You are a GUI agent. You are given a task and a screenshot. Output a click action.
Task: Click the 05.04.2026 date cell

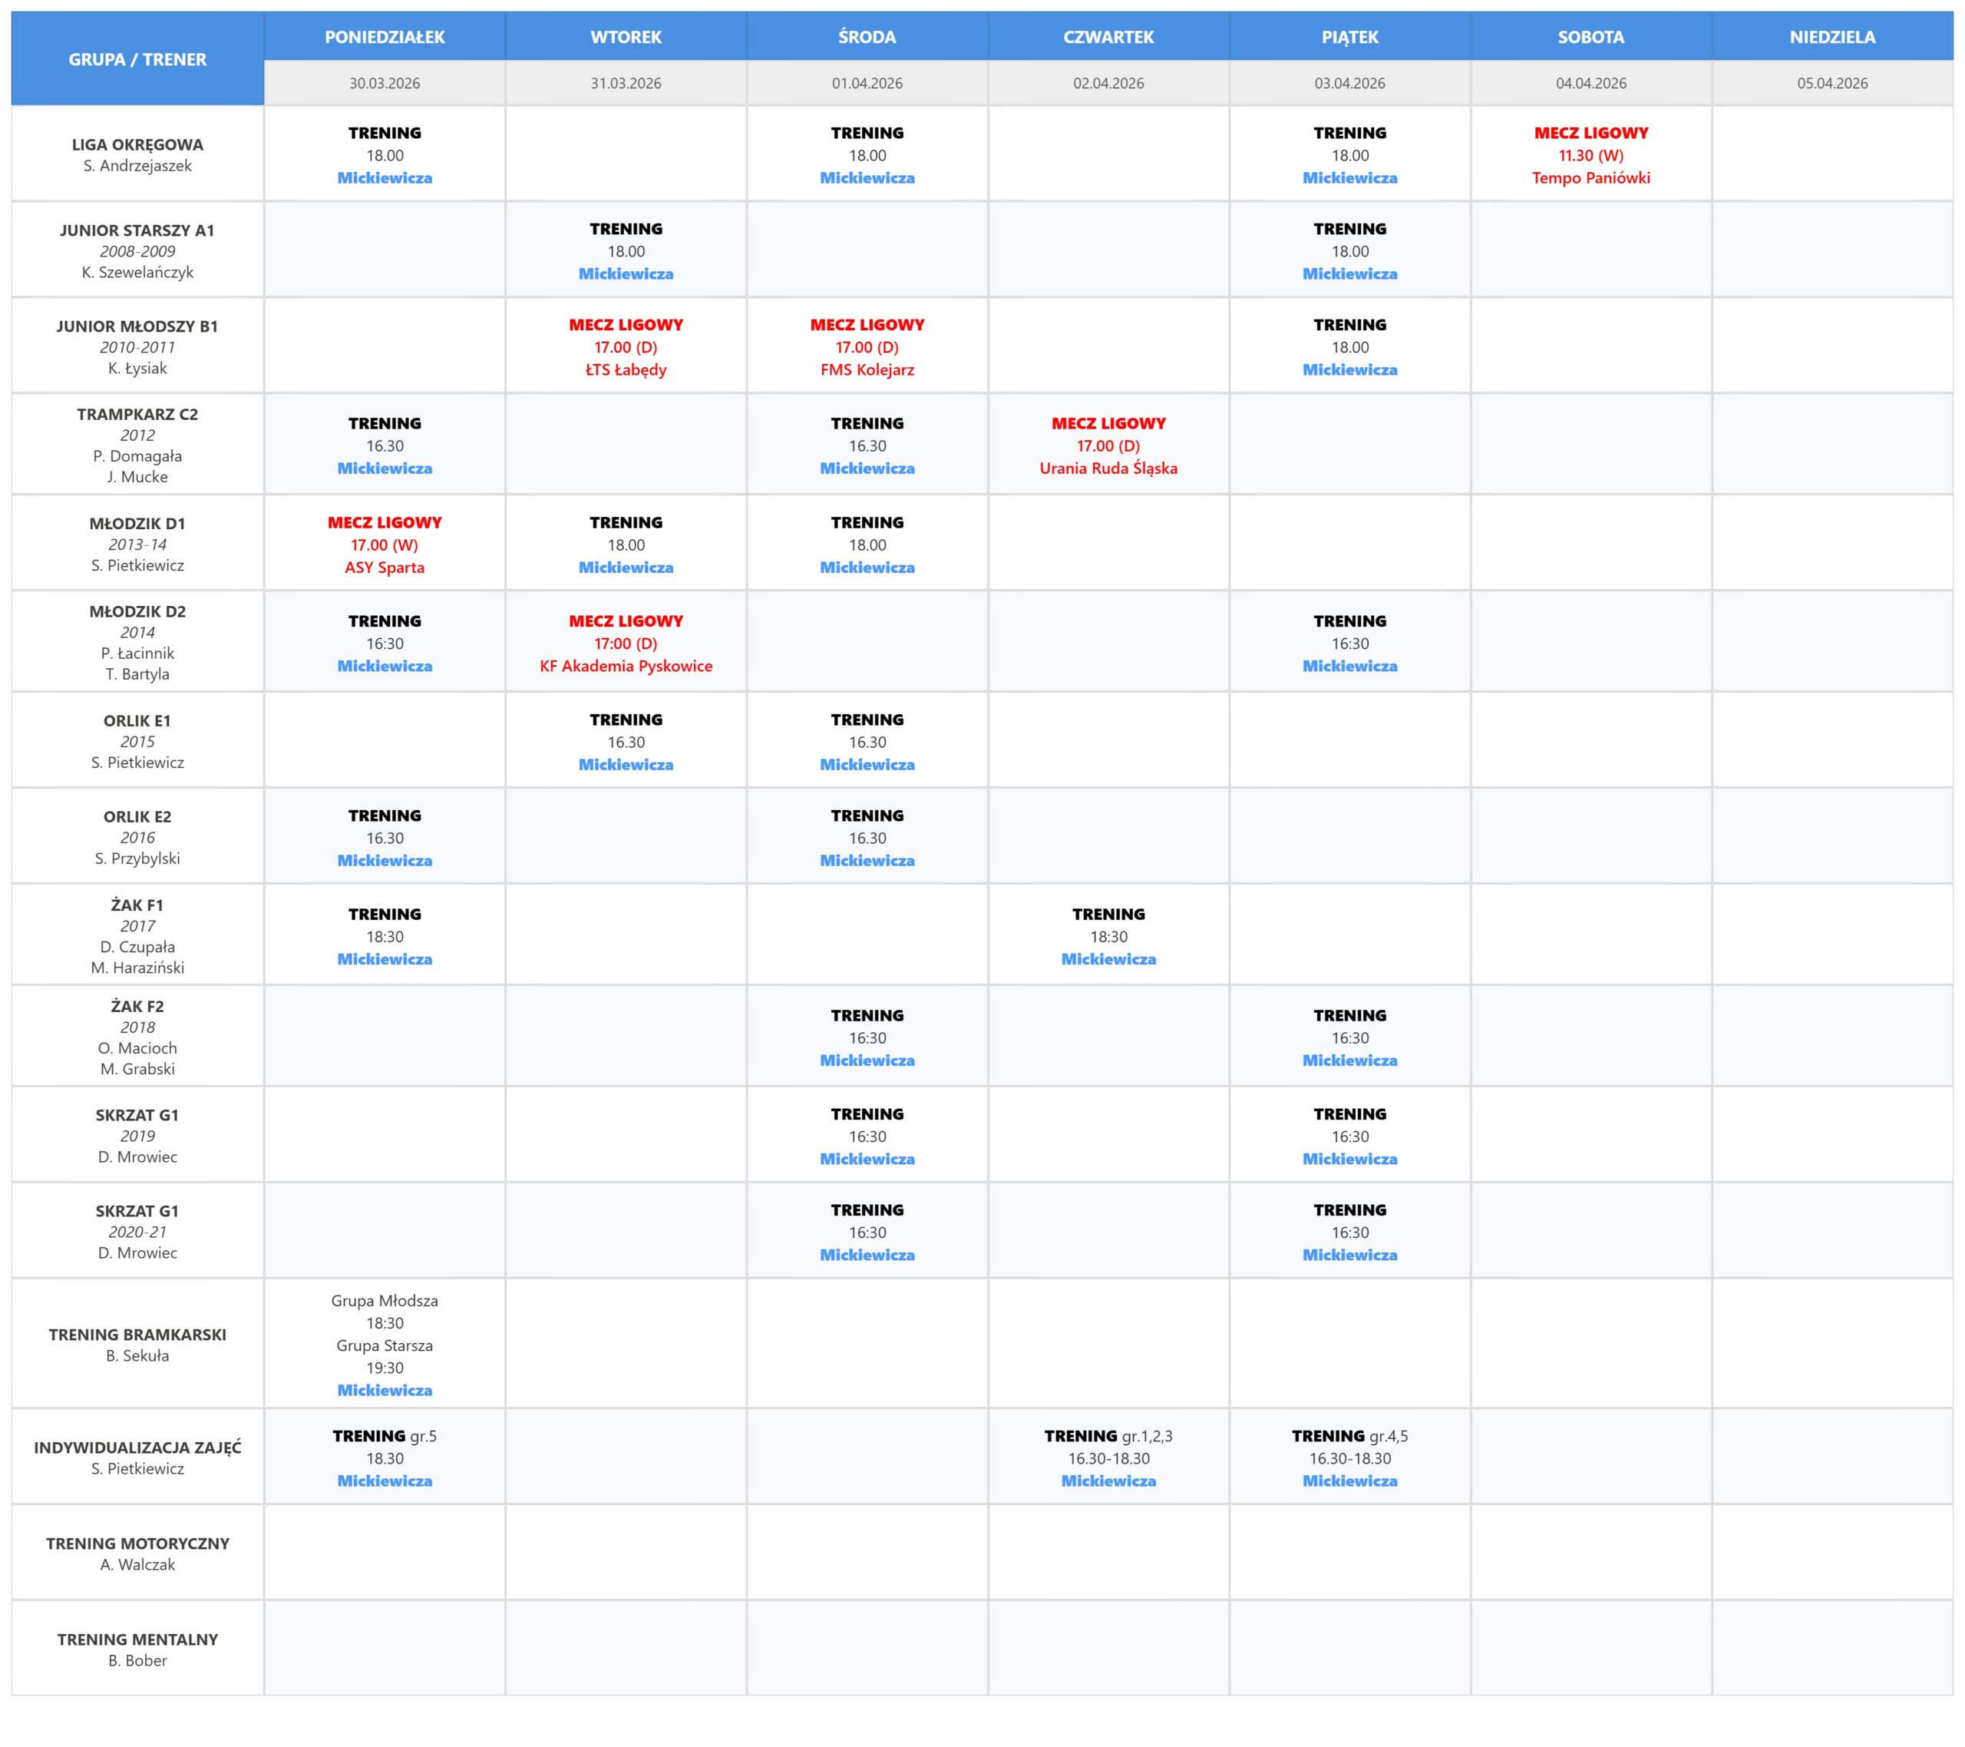(x=1832, y=83)
